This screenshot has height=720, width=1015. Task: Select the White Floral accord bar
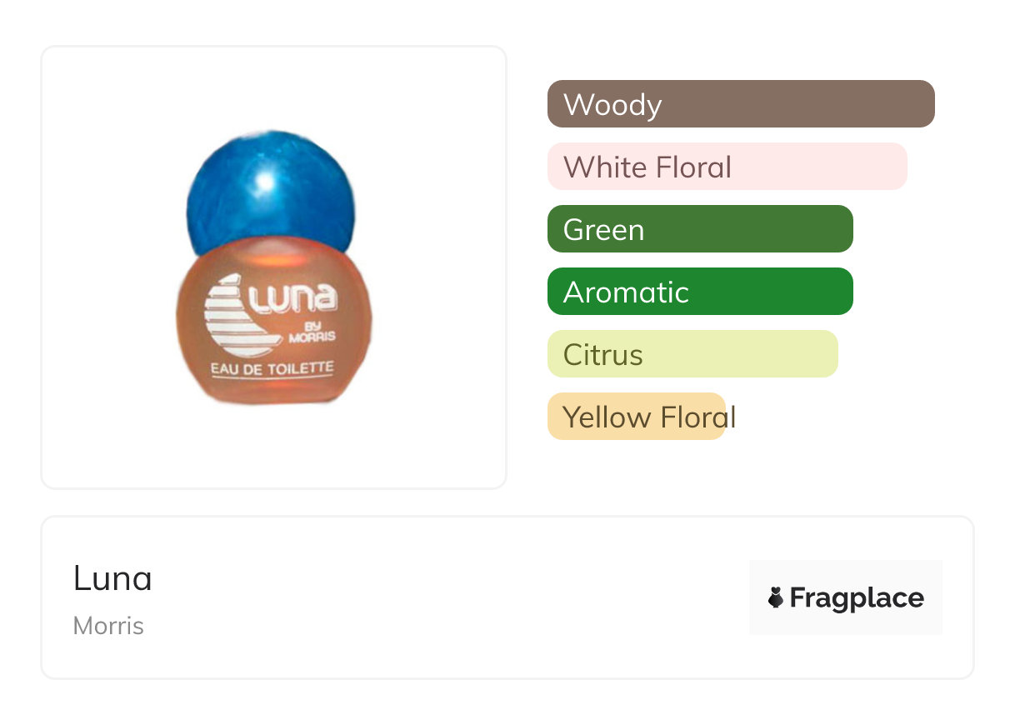[727, 167]
